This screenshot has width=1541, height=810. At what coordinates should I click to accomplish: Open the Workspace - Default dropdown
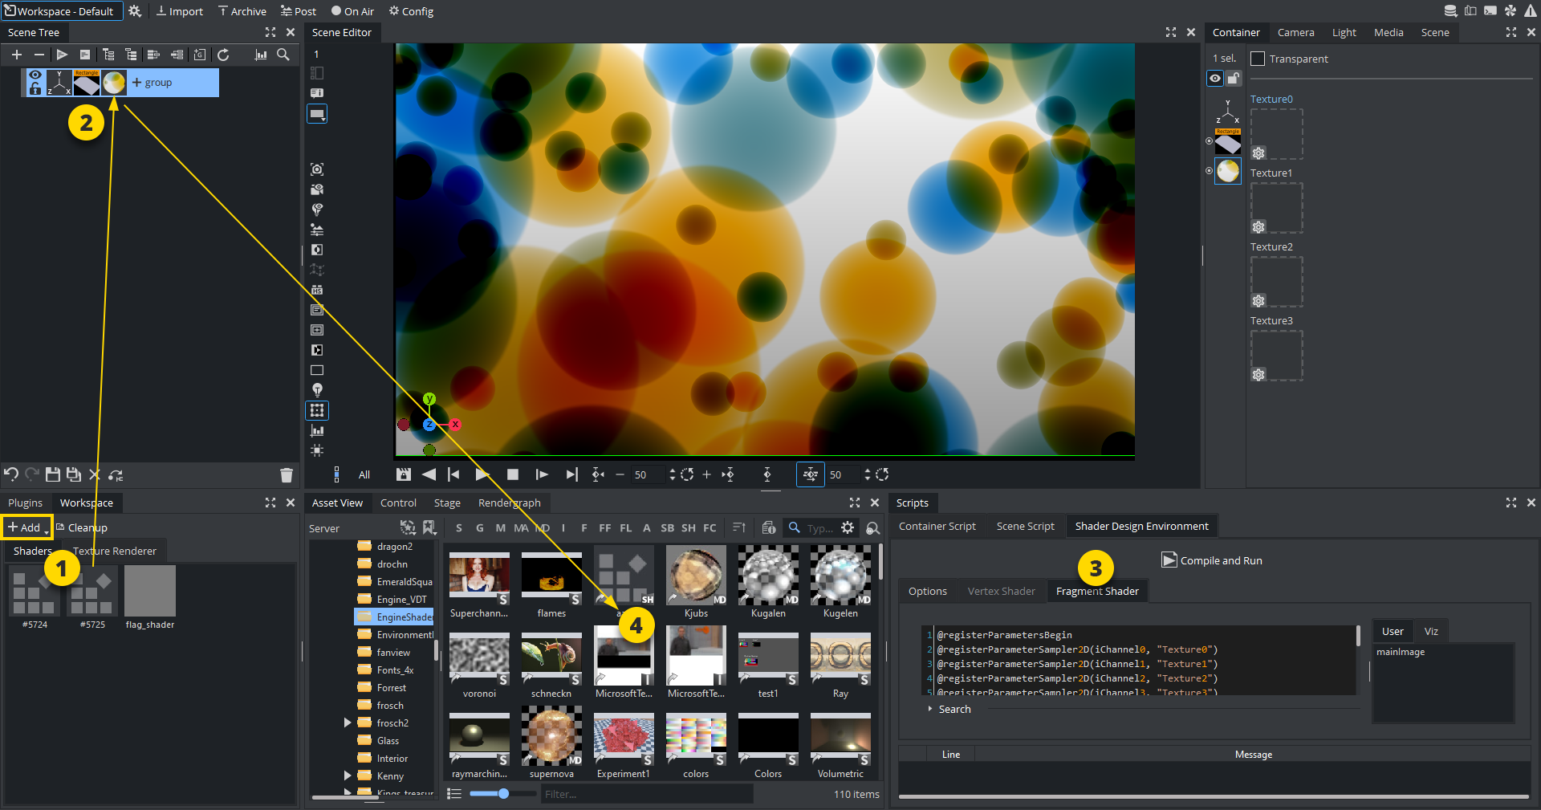click(62, 11)
